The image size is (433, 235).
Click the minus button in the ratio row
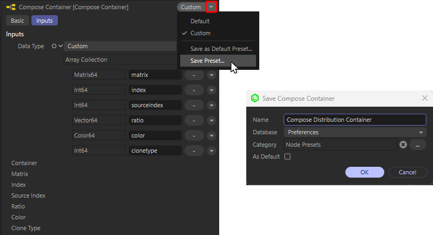click(194, 120)
